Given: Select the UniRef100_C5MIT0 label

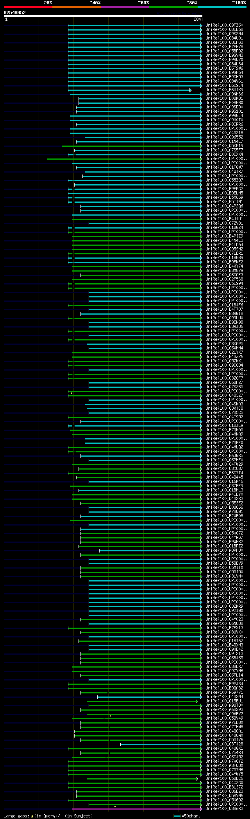Looking at the screenshot, I should click(x=224, y=568).
